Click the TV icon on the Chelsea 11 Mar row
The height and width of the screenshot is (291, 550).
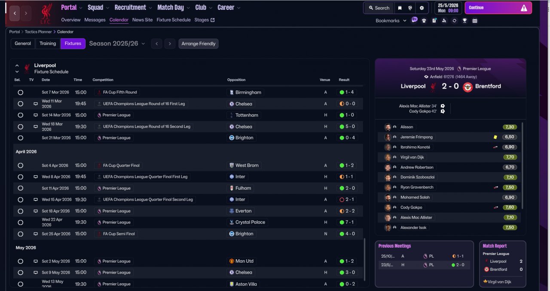(36, 104)
